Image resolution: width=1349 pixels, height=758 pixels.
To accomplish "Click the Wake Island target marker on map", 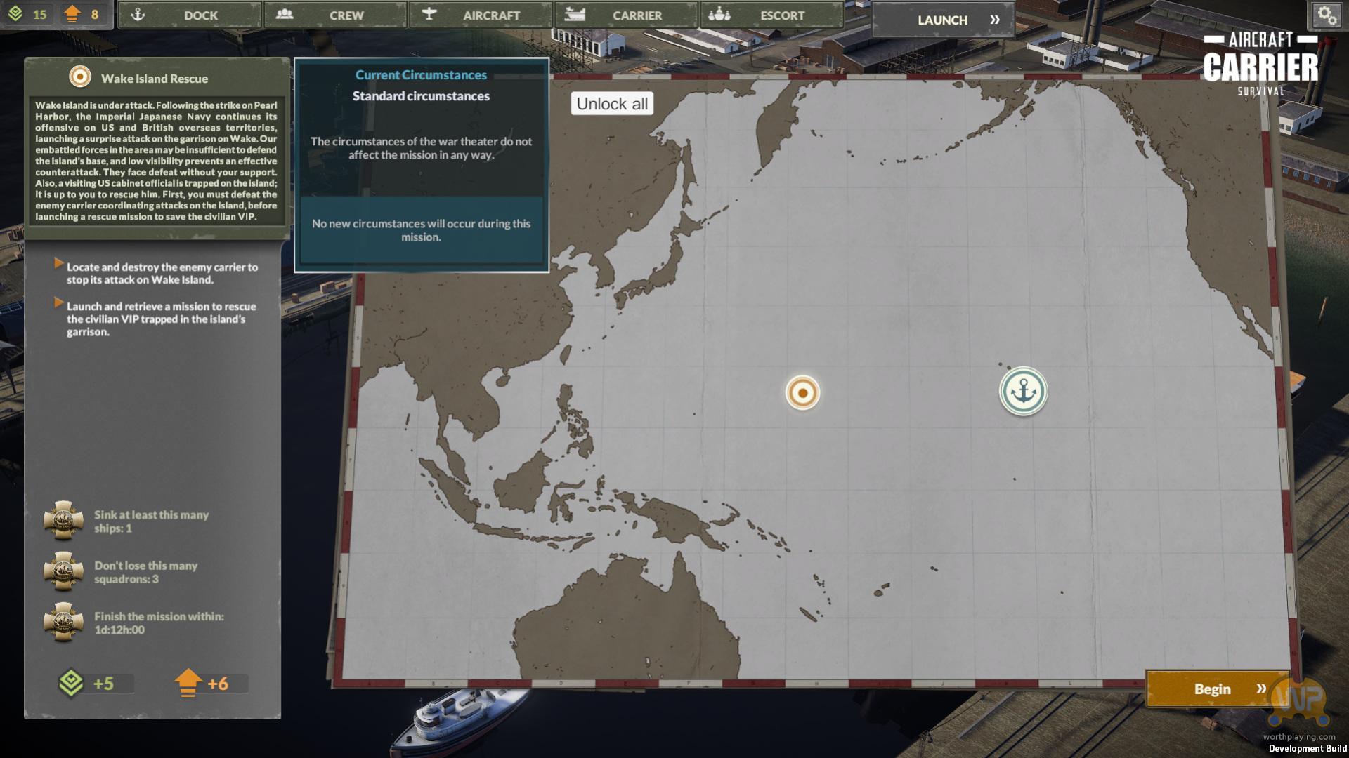I will (802, 392).
